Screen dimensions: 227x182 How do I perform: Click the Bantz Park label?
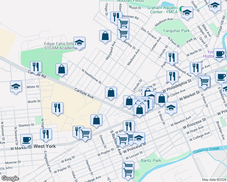151,160
